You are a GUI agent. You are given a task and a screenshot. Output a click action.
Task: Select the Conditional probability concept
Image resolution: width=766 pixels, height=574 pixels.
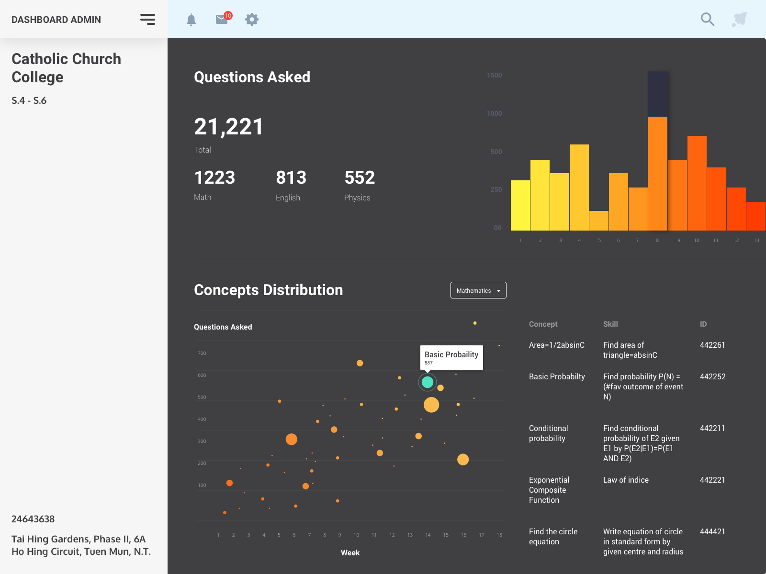(548, 433)
